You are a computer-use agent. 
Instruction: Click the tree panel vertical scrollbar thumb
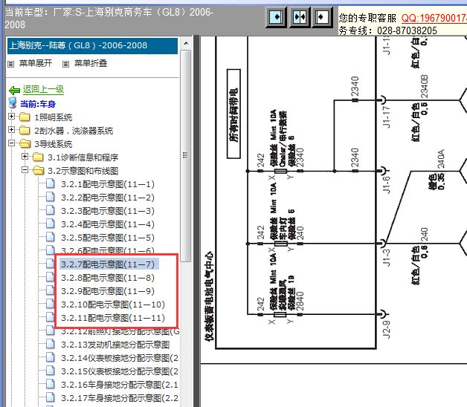[186, 156]
